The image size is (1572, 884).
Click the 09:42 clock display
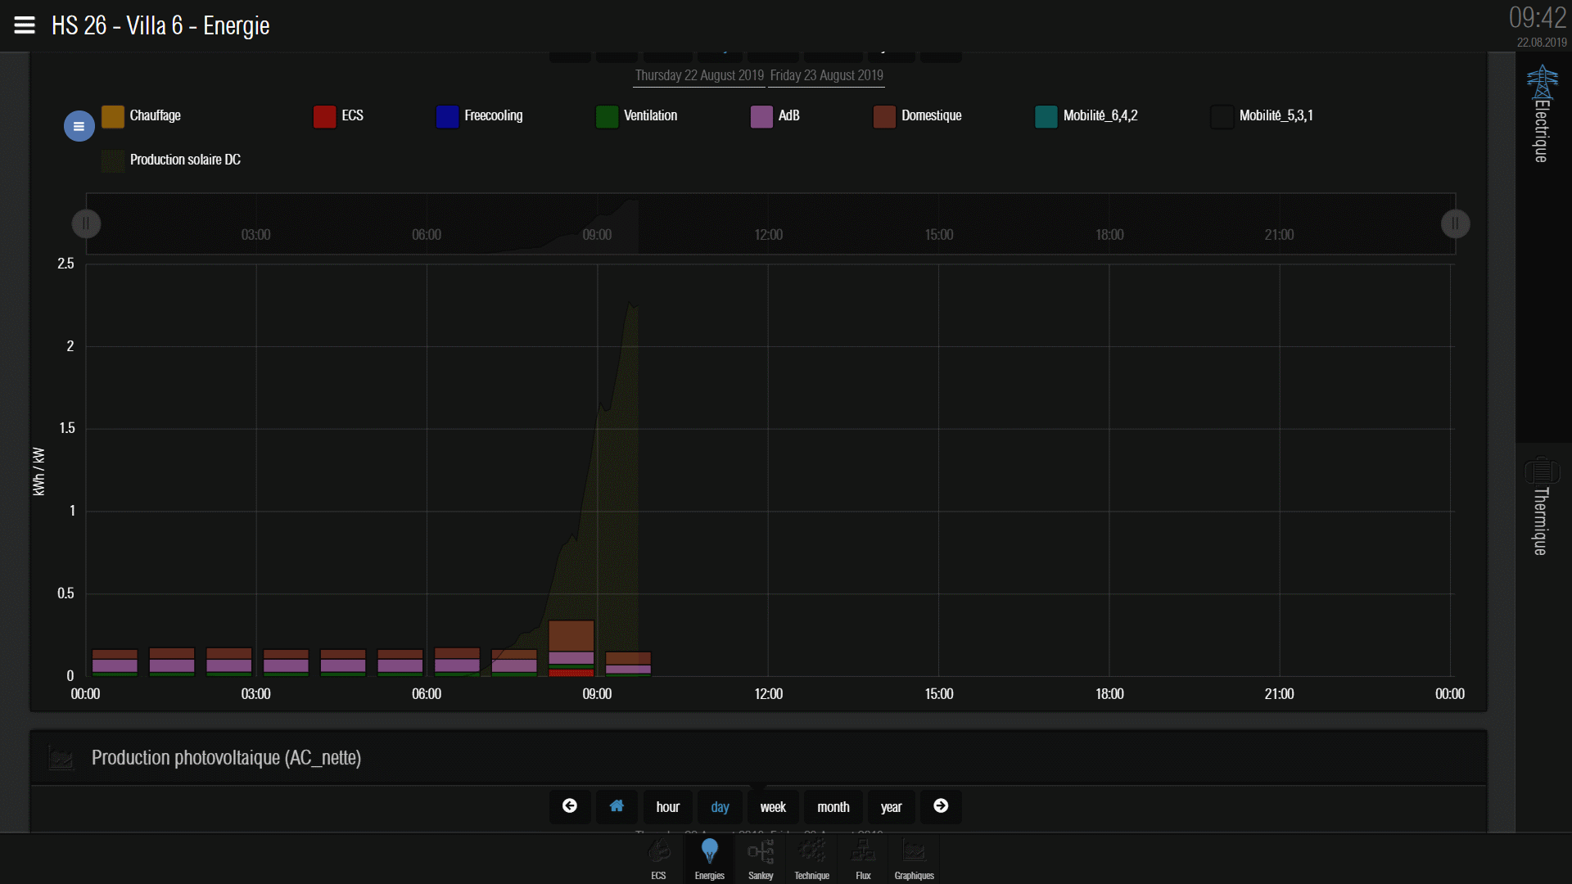(x=1538, y=17)
